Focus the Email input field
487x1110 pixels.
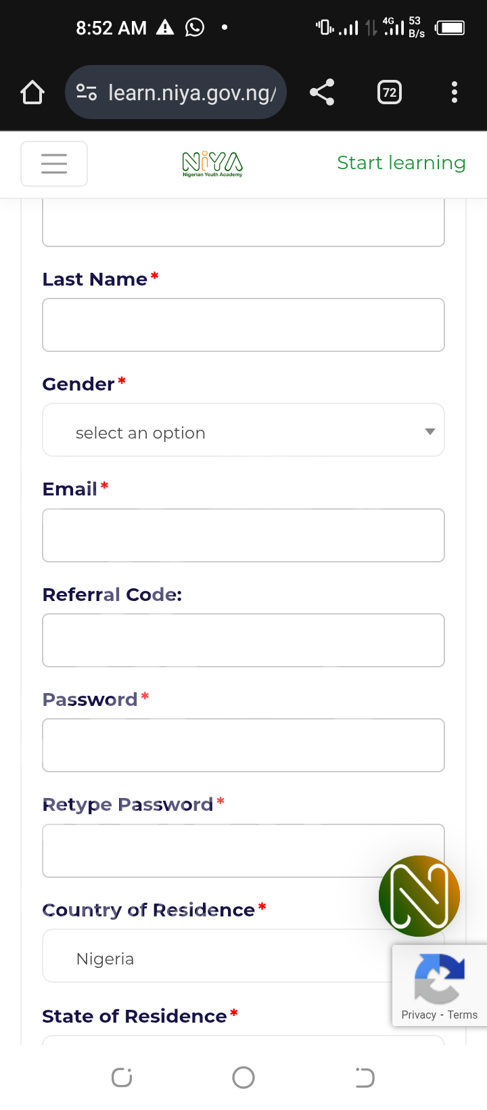[x=243, y=535]
